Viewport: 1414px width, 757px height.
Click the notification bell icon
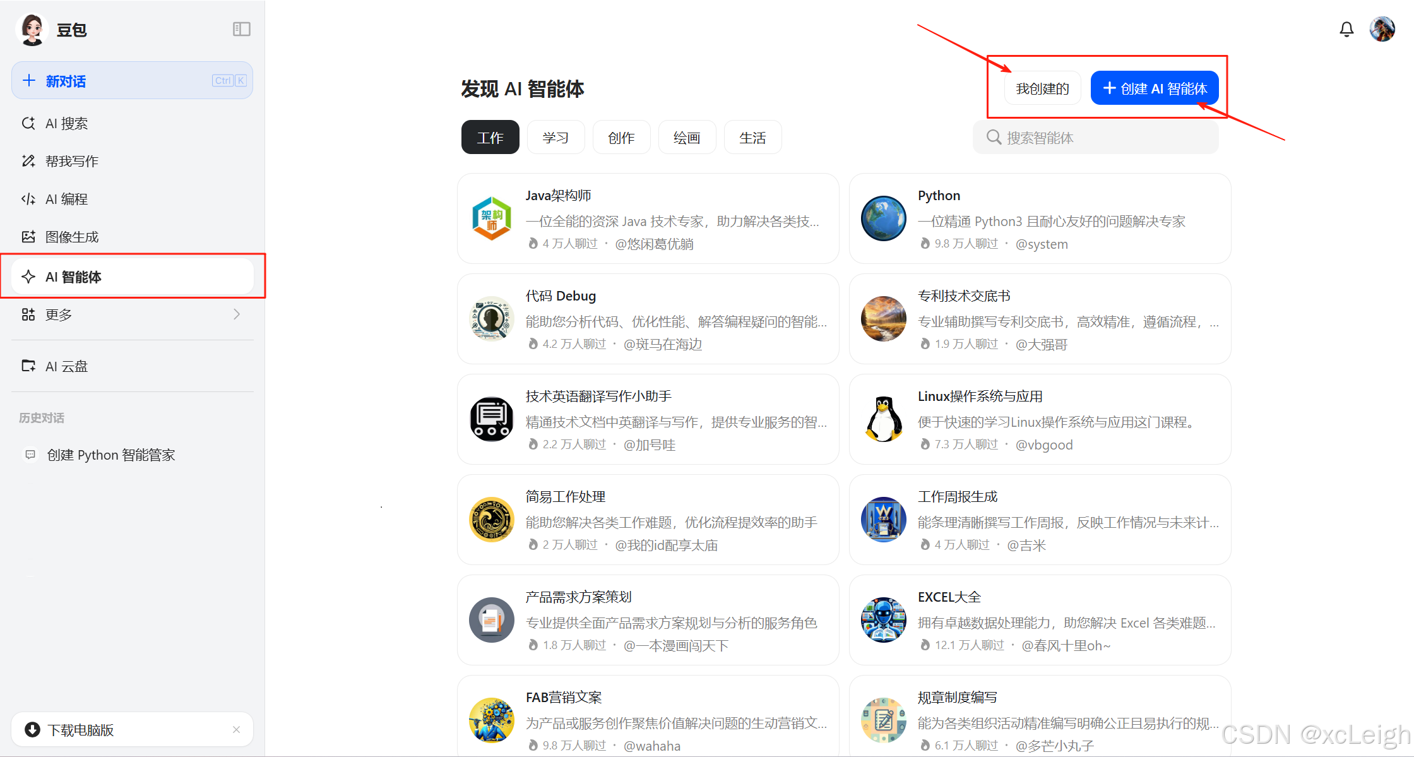click(1346, 29)
